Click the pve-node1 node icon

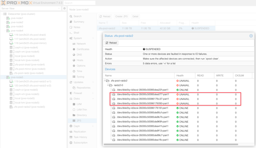8,18
